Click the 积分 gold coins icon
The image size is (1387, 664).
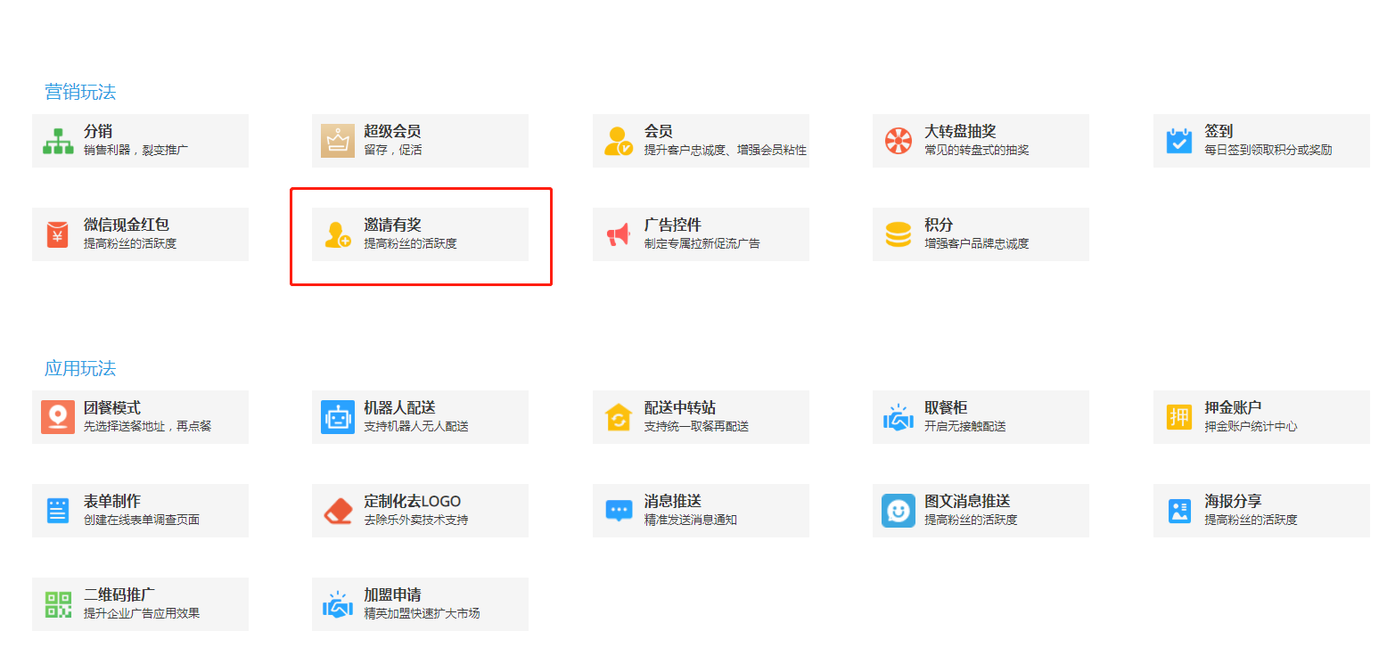pos(898,234)
